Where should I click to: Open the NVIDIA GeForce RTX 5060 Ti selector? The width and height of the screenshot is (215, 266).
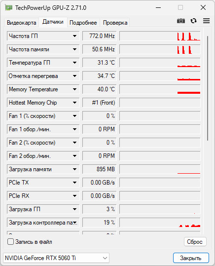point(56,258)
